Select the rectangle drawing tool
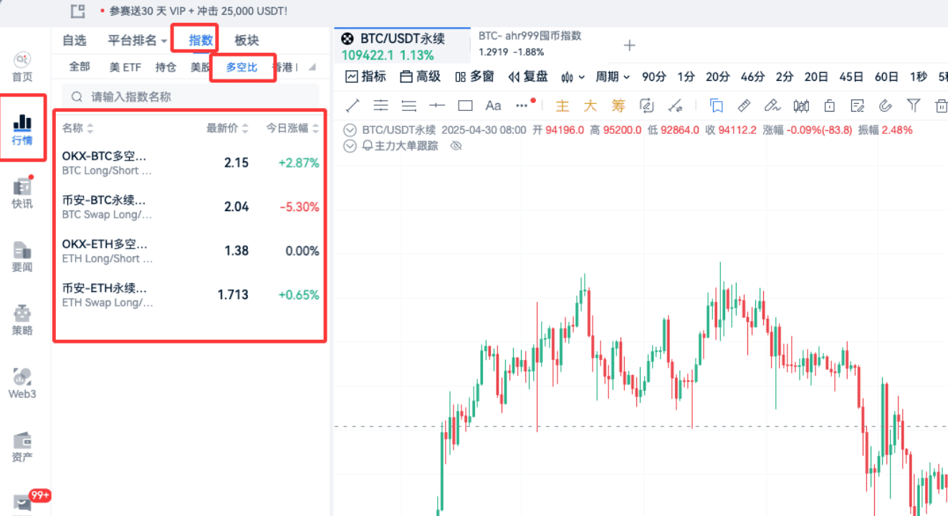948x516 pixels. 465,106
